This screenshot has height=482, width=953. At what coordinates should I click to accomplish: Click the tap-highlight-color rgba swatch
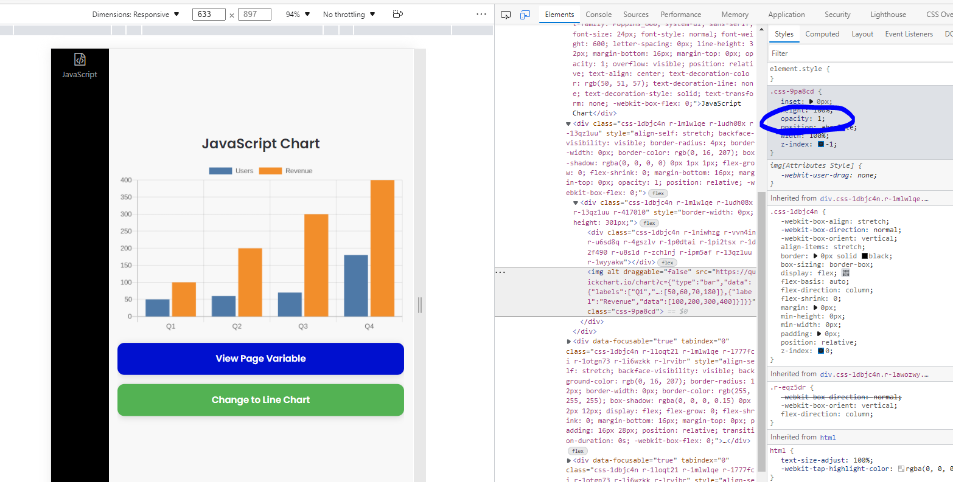pos(901,469)
